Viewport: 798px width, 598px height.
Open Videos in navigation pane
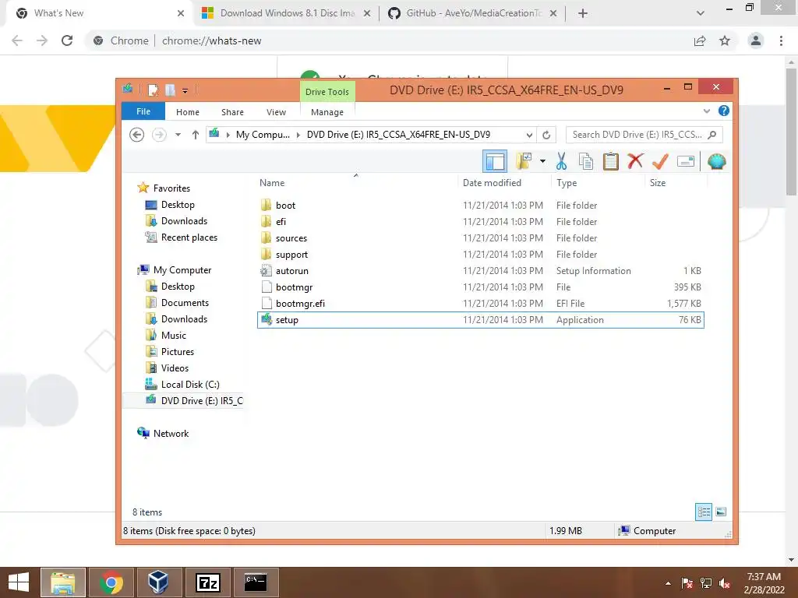coord(175,368)
